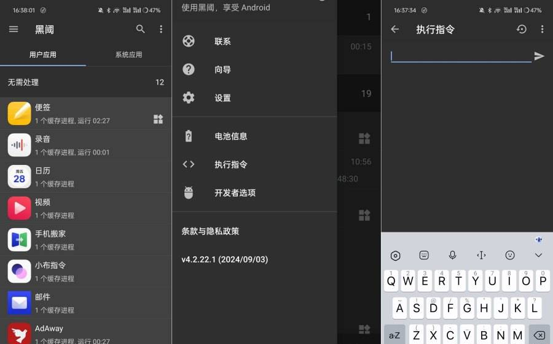Image resolution: width=553 pixels, height=344 pixels.
Task: Open 设置 in the drawer menu
Action: [x=254, y=97]
